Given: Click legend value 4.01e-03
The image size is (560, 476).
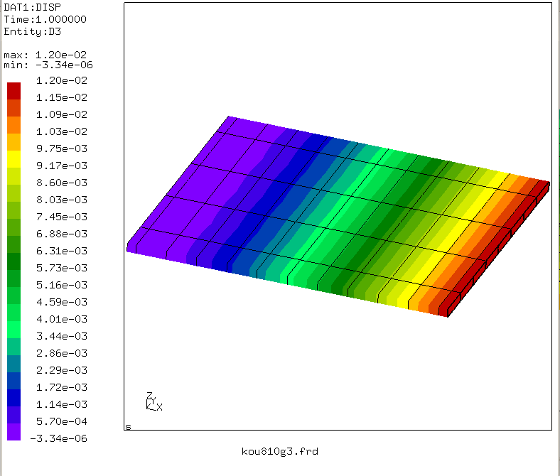Looking at the screenshot, I should click(62, 319).
